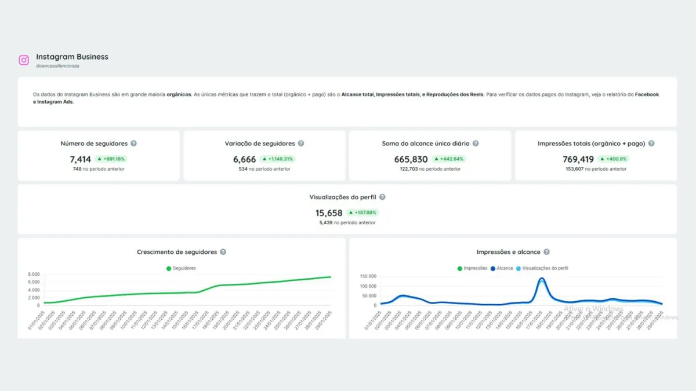This screenshot has width=696, height=391.
Task: Click the Instagram logo icon
Action: click(24, 60)
